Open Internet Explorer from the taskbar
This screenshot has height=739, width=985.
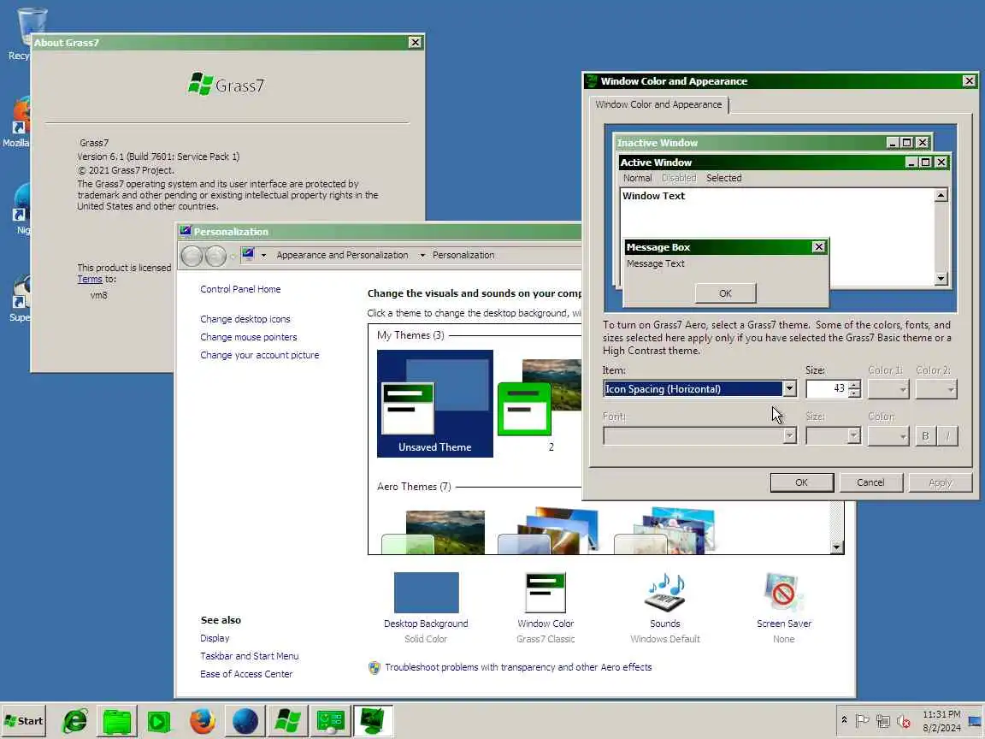click(74, 721)
